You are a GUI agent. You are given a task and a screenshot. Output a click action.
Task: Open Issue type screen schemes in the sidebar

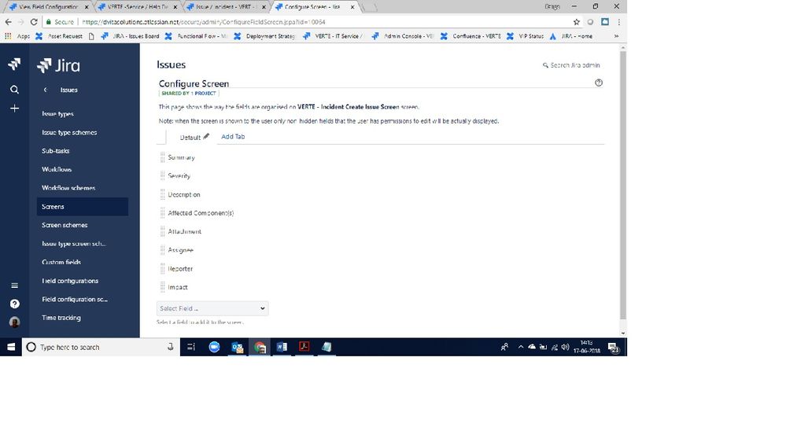tap(74, 244)
